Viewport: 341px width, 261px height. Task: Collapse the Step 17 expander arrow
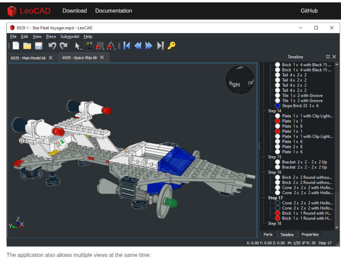click(263, 198)
